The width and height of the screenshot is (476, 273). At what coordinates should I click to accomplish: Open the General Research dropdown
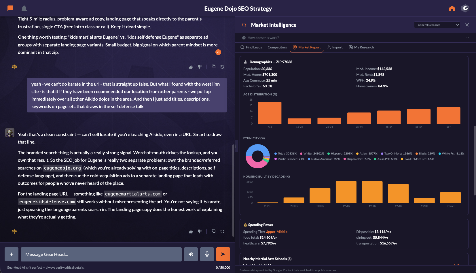coord(437,25)
